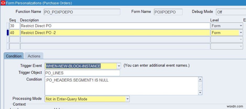This screenshot has width=246, height=109.
Task: Expand Level dropdown for Restrict Direct PO row
Action: point(241,26)
